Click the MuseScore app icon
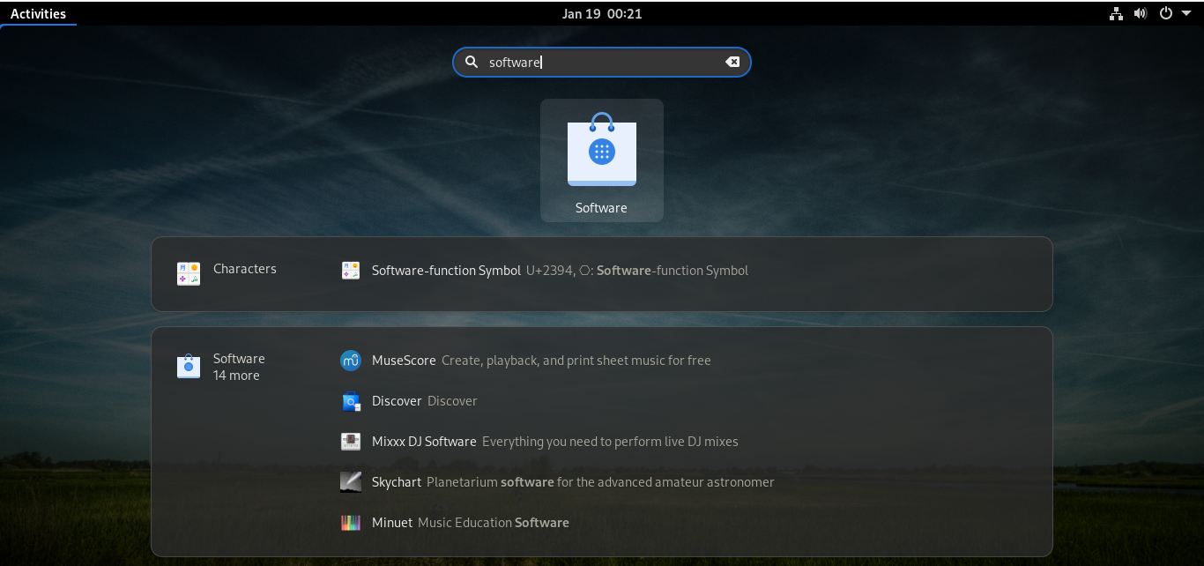 pos(351,360)
